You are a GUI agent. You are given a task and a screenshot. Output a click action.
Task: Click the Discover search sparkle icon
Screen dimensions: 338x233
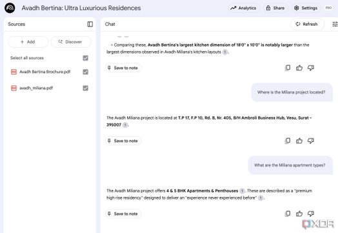(x=61, y=42)
